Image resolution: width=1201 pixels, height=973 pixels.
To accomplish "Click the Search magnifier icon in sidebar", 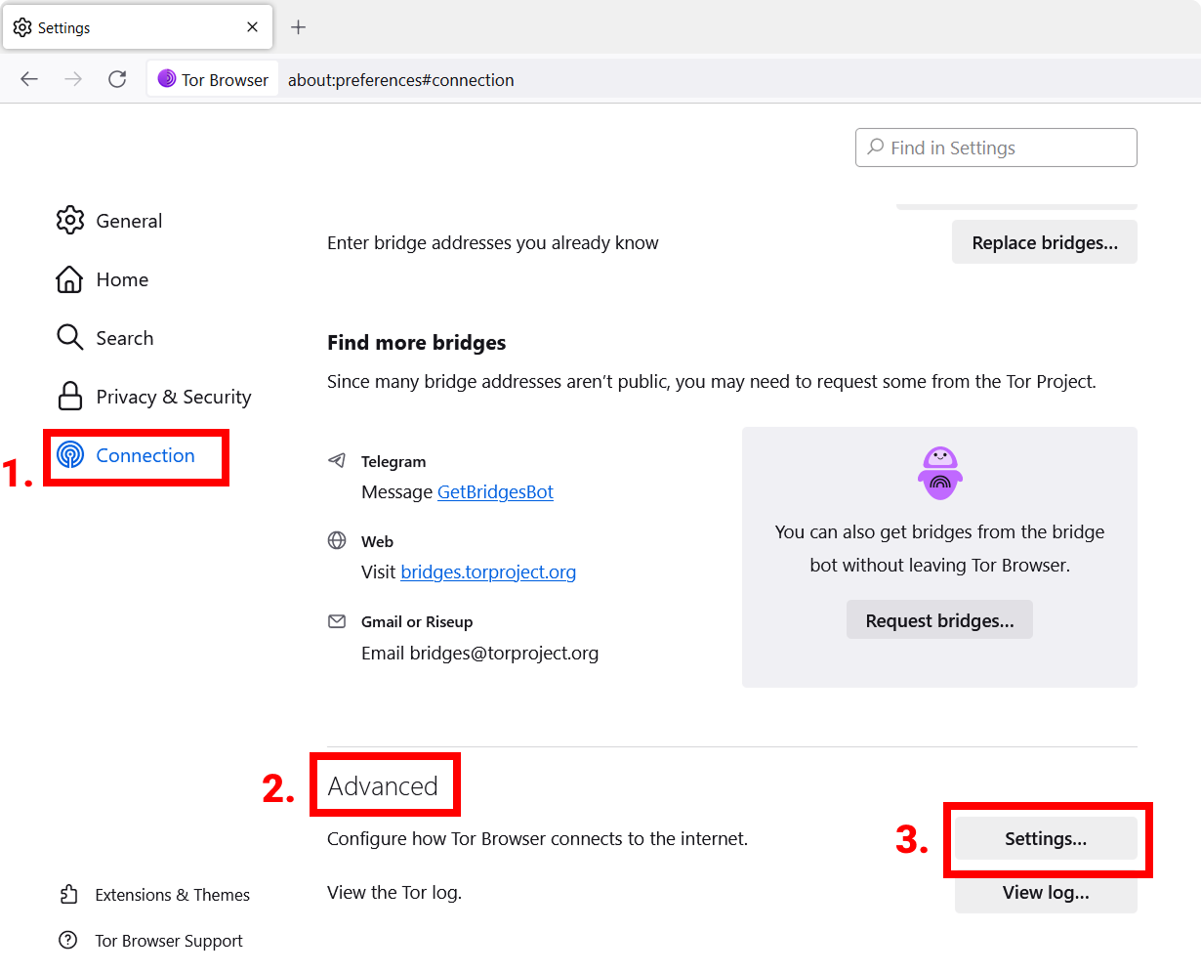I will [x=69, y=338].
